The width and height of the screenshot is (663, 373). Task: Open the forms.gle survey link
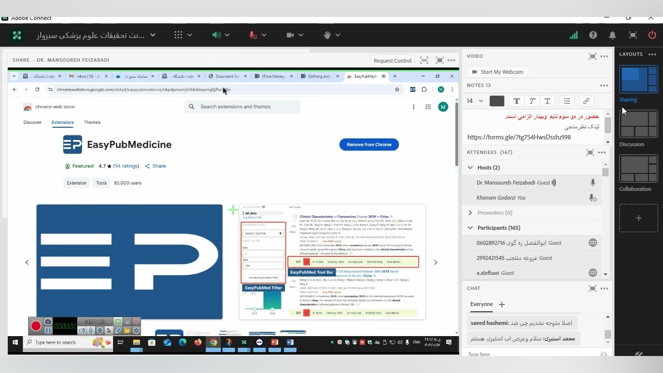[519, 137]
